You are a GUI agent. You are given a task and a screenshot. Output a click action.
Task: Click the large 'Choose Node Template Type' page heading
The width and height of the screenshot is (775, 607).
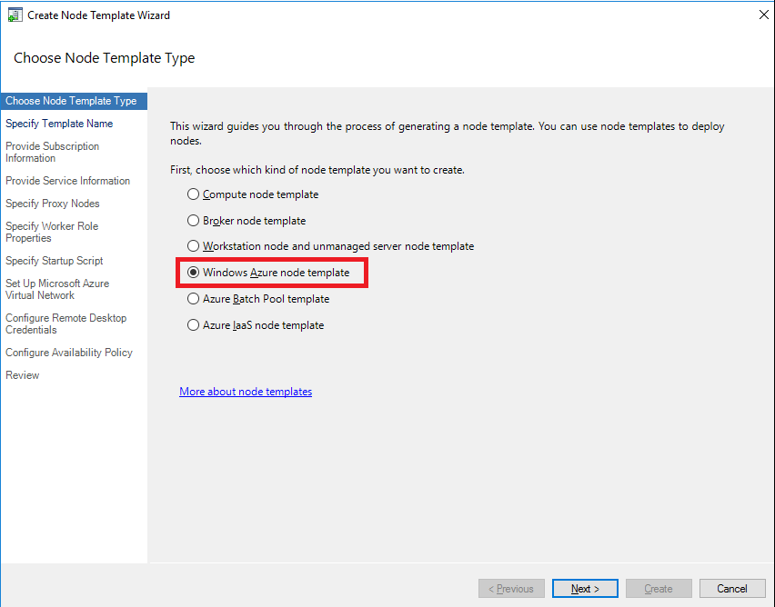[105, 58]
